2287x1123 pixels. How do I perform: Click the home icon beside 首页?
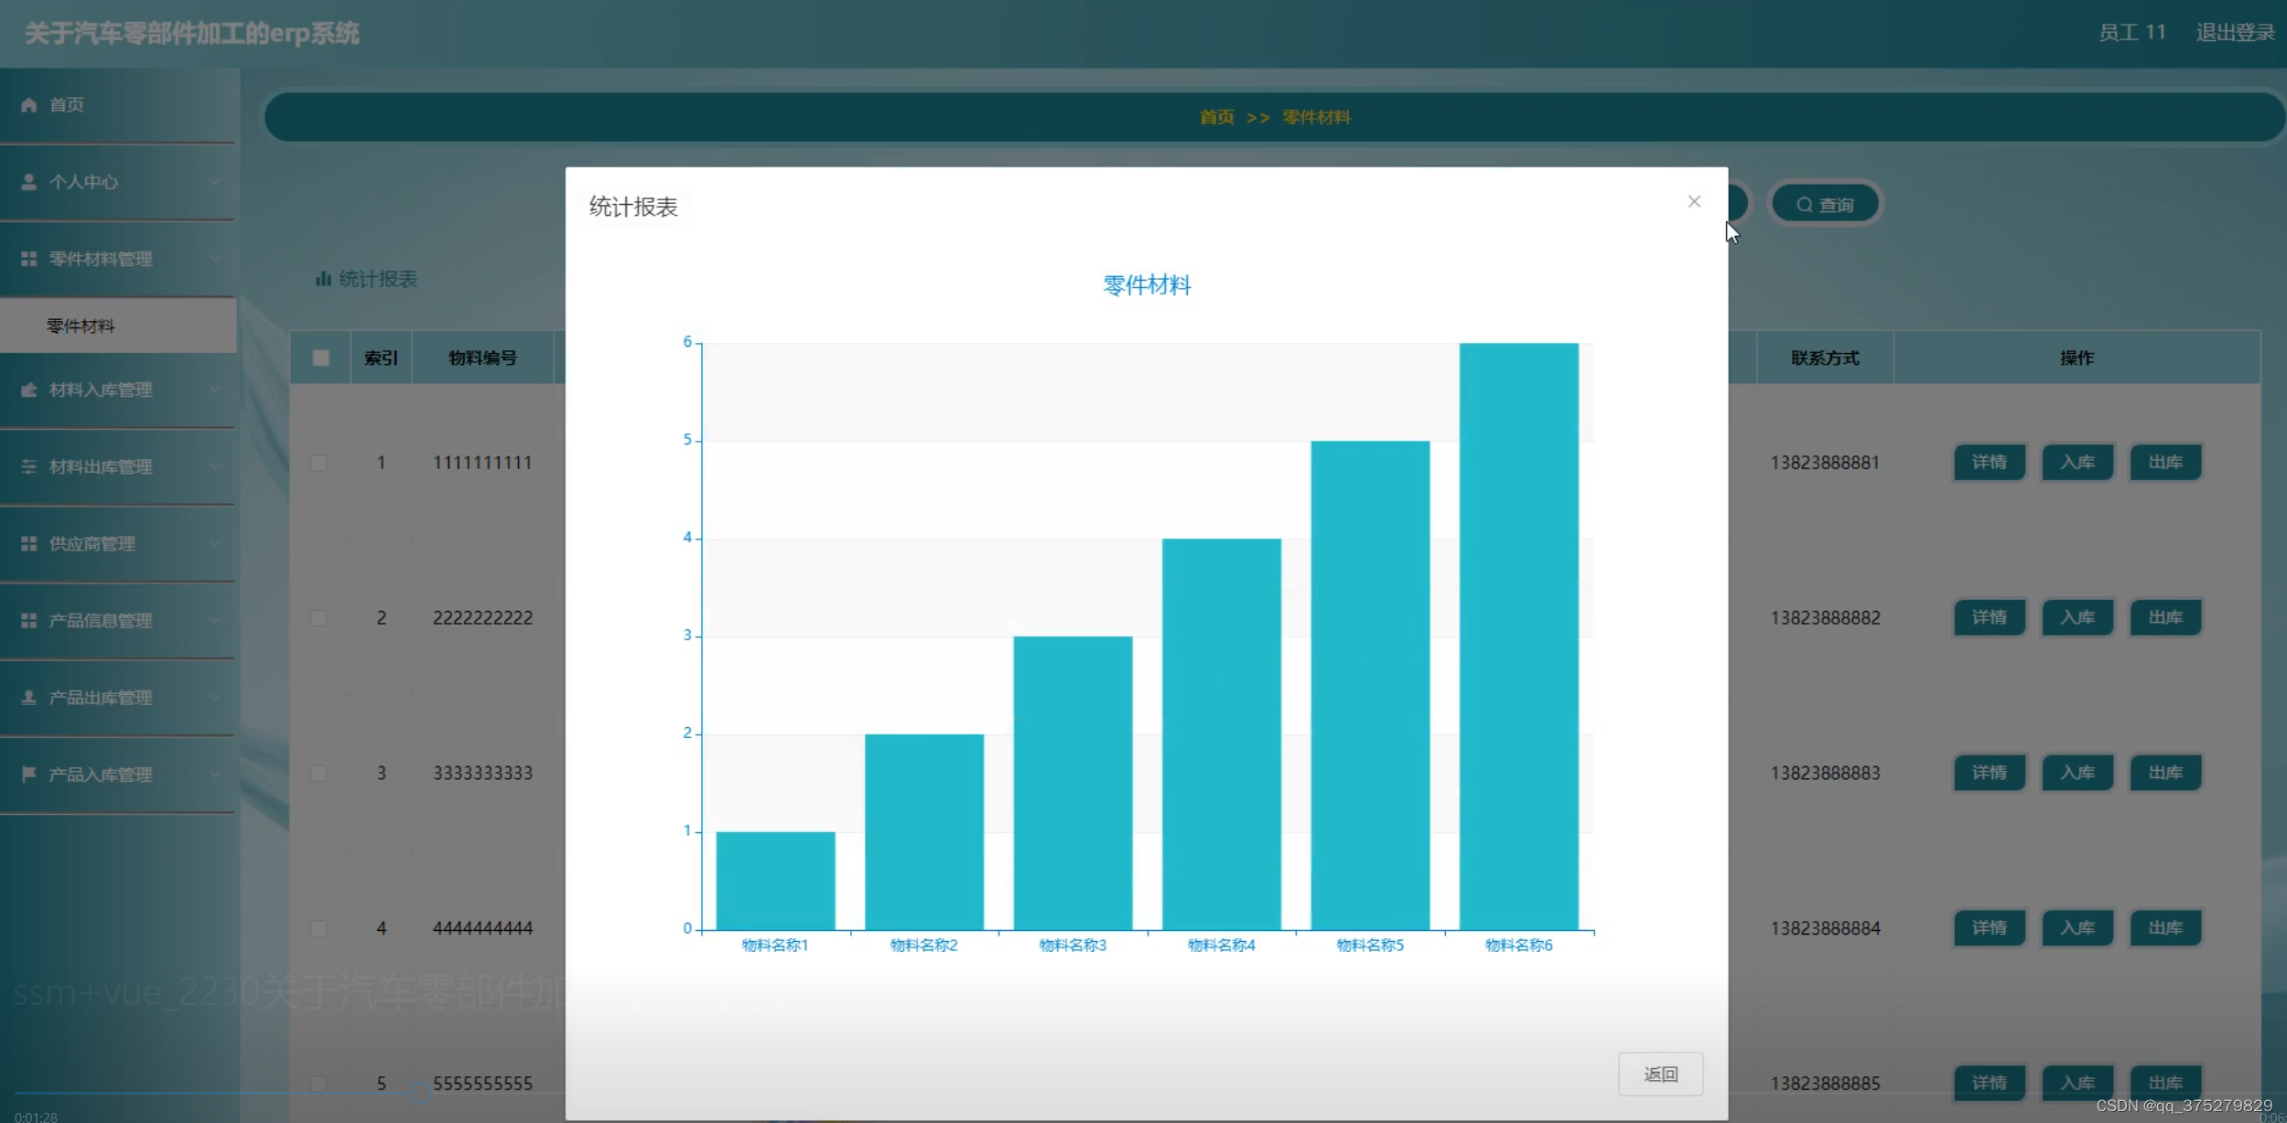(x=29, y=105)
